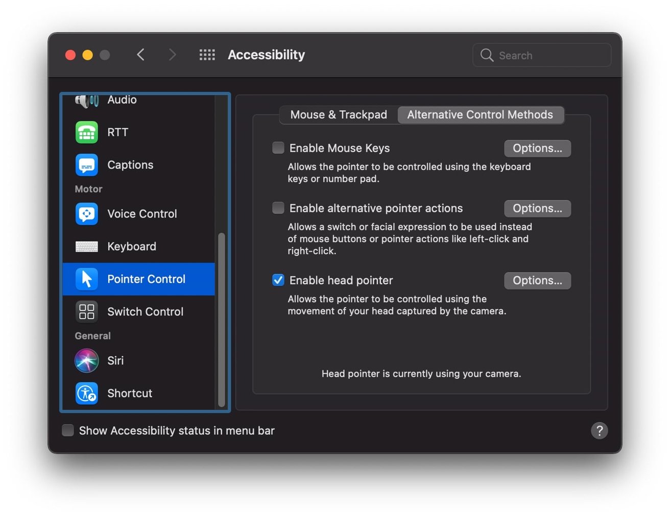This screenshot has width=670, height=517.
Task: Open Switch Control settings
Action: tap(86, 311)
